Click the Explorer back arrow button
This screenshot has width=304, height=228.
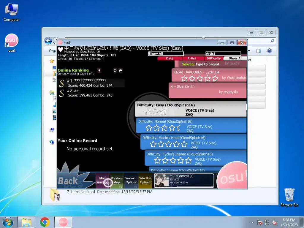pos(48,41)
